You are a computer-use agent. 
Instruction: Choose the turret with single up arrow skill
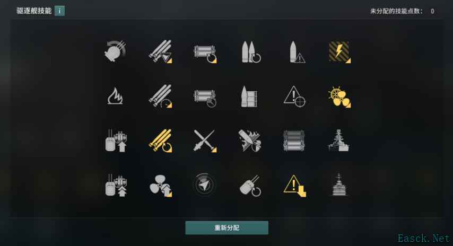pos(116,140)
